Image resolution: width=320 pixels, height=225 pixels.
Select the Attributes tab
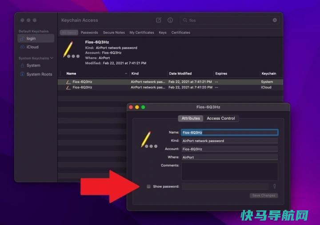tap(191, 118)
